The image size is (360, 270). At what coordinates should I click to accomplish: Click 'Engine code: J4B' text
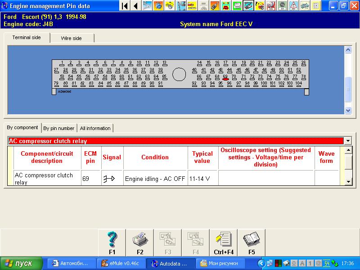[28, 24]
